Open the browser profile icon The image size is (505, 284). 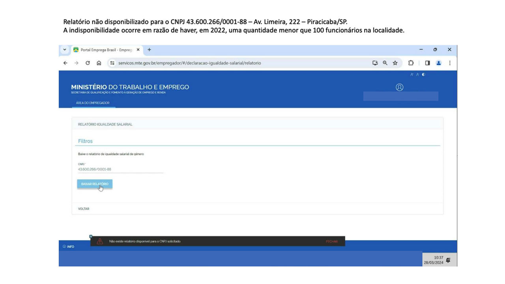coord(438,63)
